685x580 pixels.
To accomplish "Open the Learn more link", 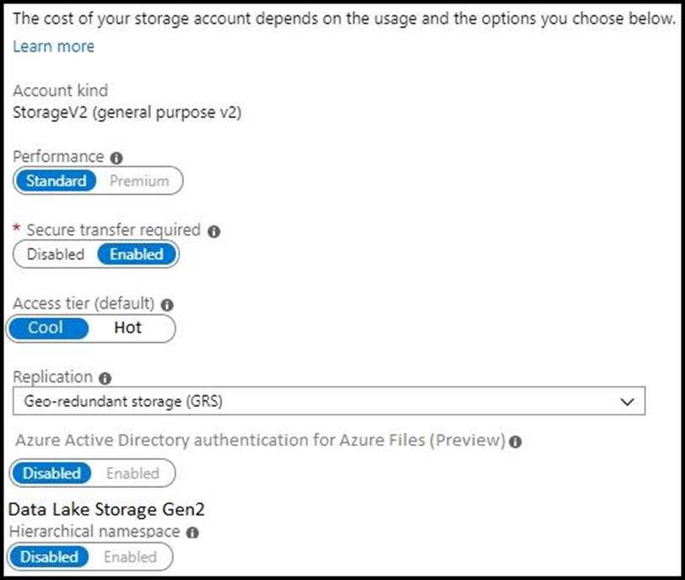I will point(53,46).
